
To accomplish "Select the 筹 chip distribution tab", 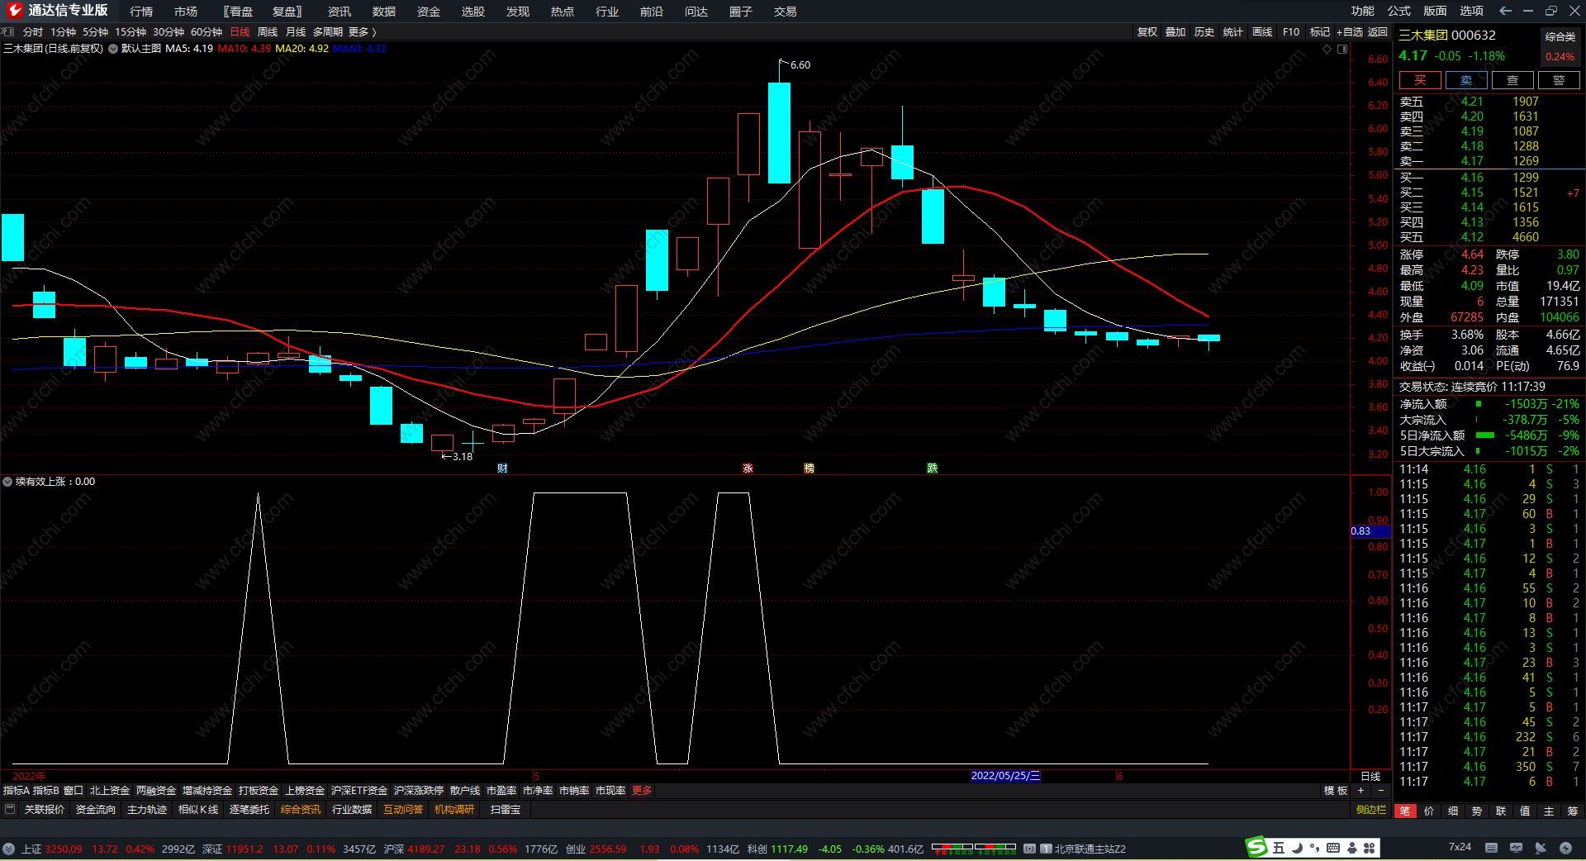I will (x=1573, y=811).
